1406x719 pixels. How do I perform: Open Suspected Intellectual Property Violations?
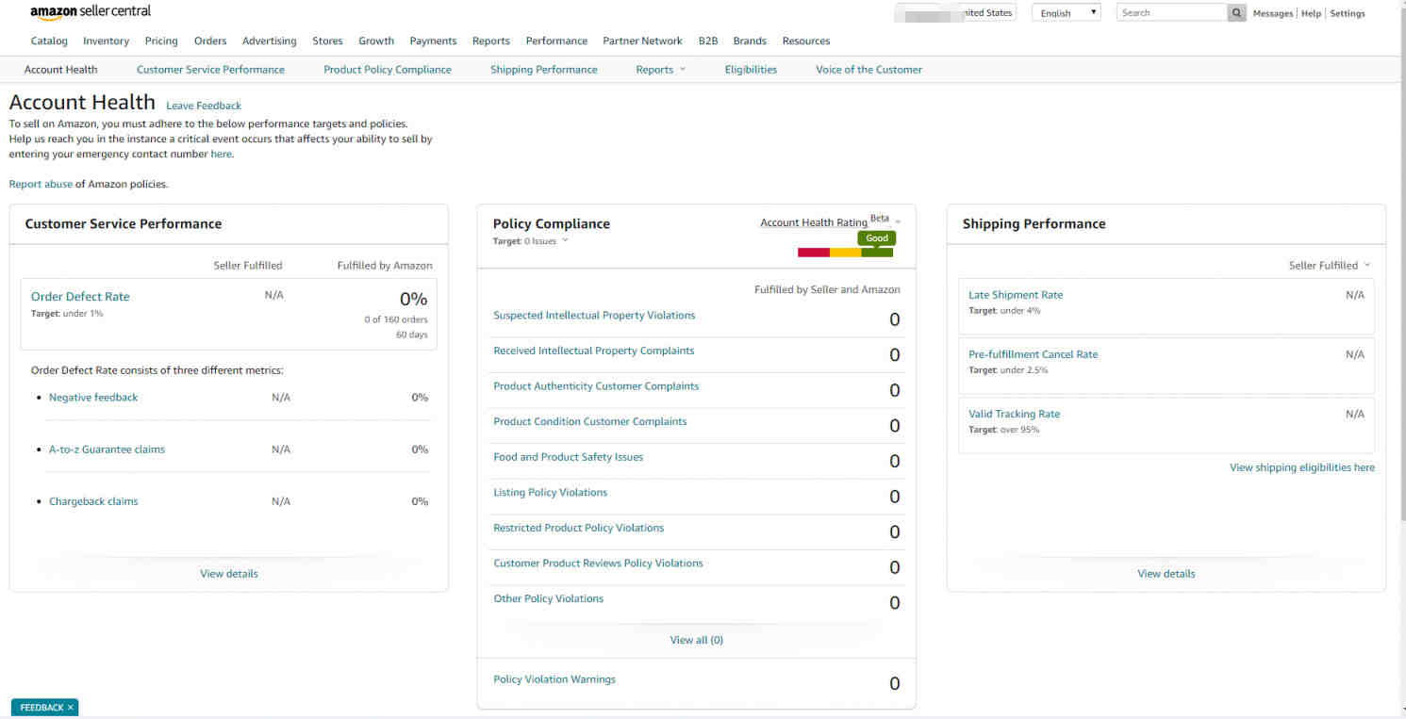594,316
